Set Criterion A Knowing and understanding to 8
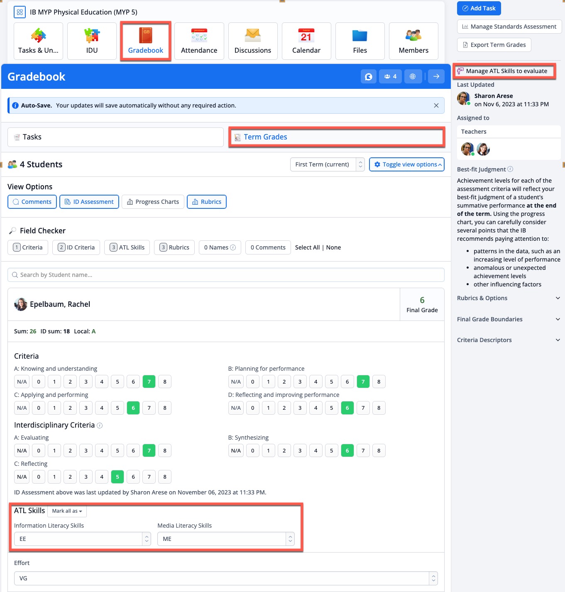Viewport: 565px width, 592px height. [x=165, y=382]
